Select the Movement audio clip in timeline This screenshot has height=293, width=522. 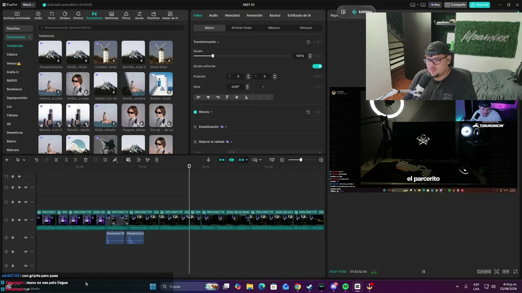point(115,238)
